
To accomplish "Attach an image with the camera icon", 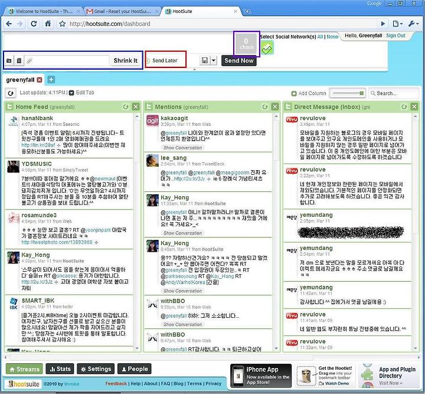I will click(x=9, y=60).
